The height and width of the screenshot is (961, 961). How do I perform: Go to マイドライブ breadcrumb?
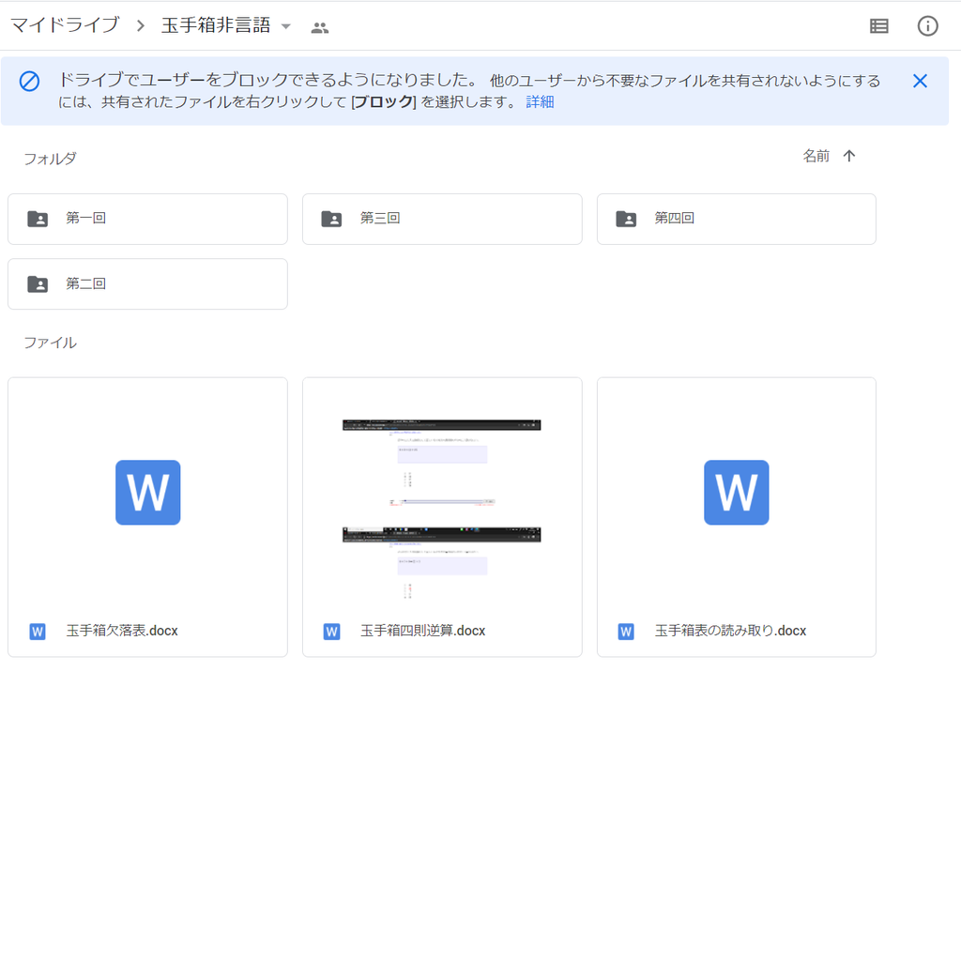pyautogui.click(x=65, y=25)
